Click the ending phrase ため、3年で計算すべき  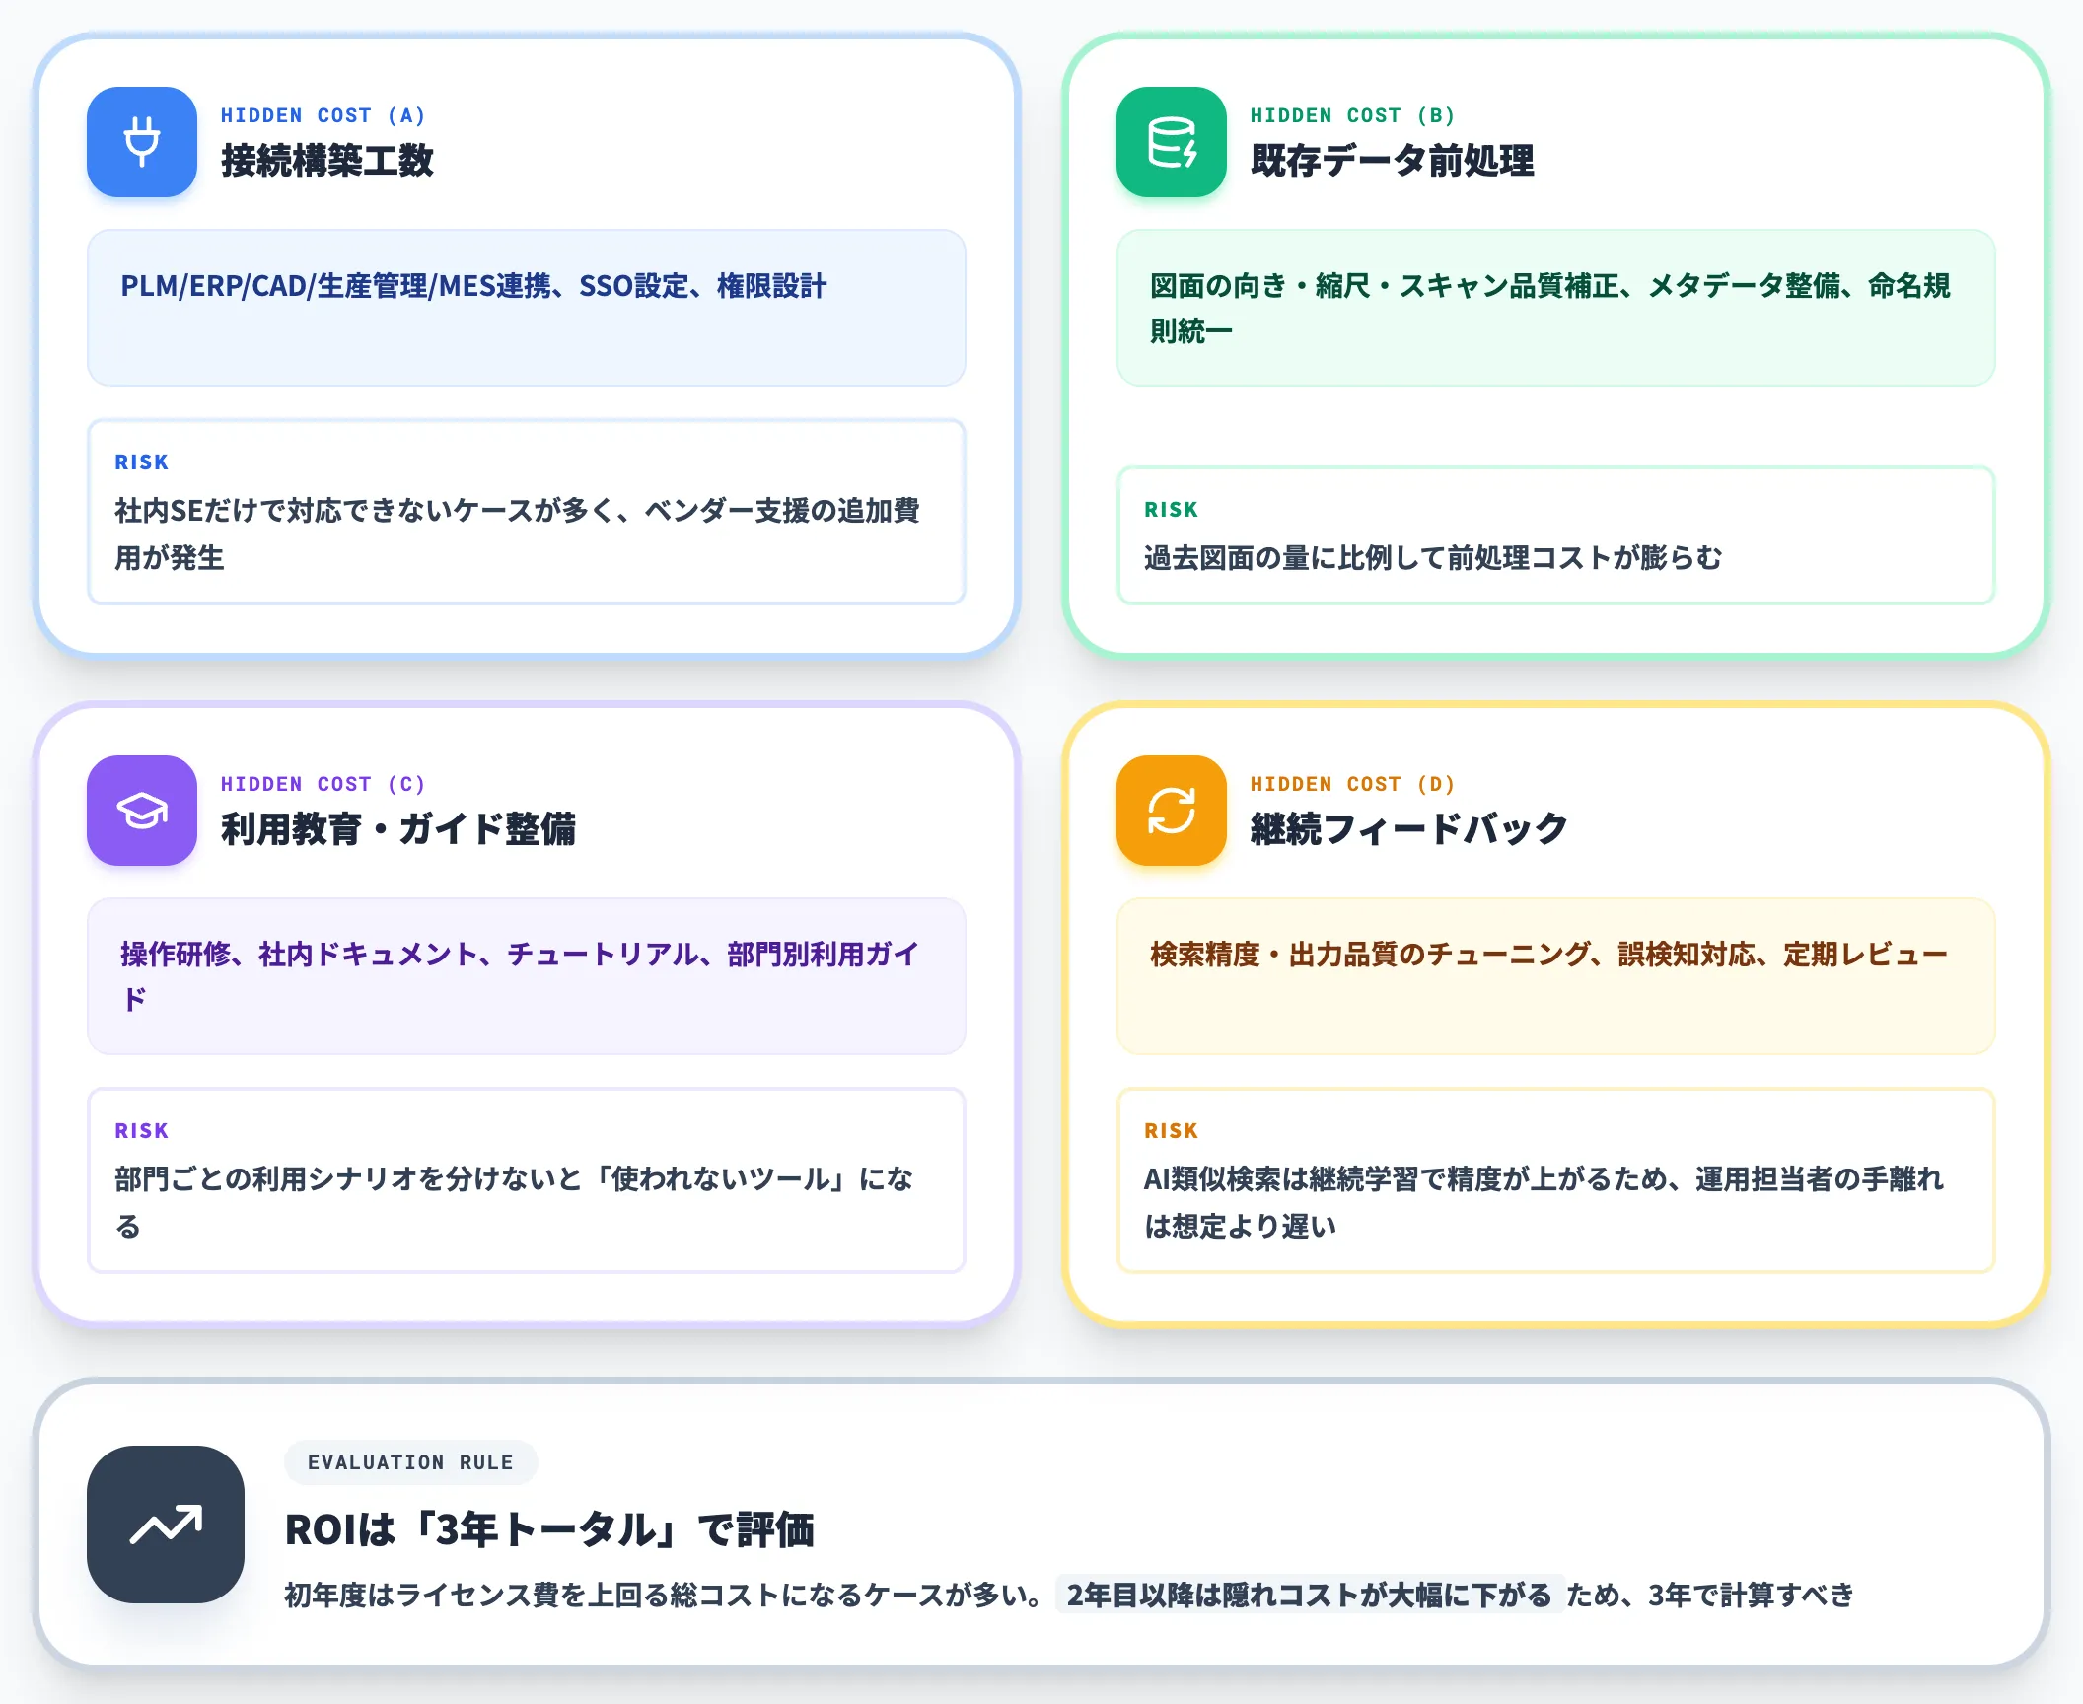click(1711, 1595)
